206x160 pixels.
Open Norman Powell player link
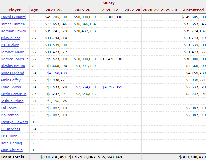(x=13, y=31)
